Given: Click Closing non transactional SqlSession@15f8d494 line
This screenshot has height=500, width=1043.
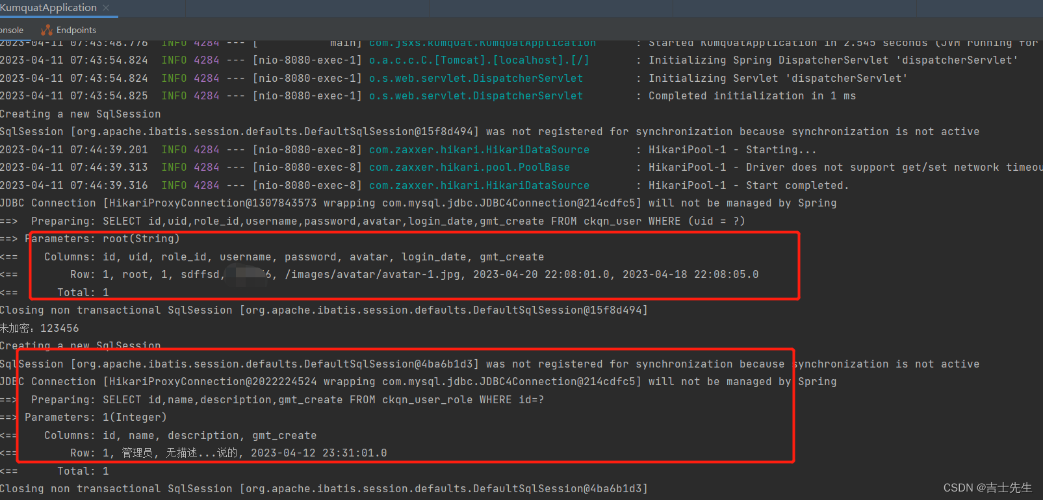Looking at the screenshot, I should [324, 310].
